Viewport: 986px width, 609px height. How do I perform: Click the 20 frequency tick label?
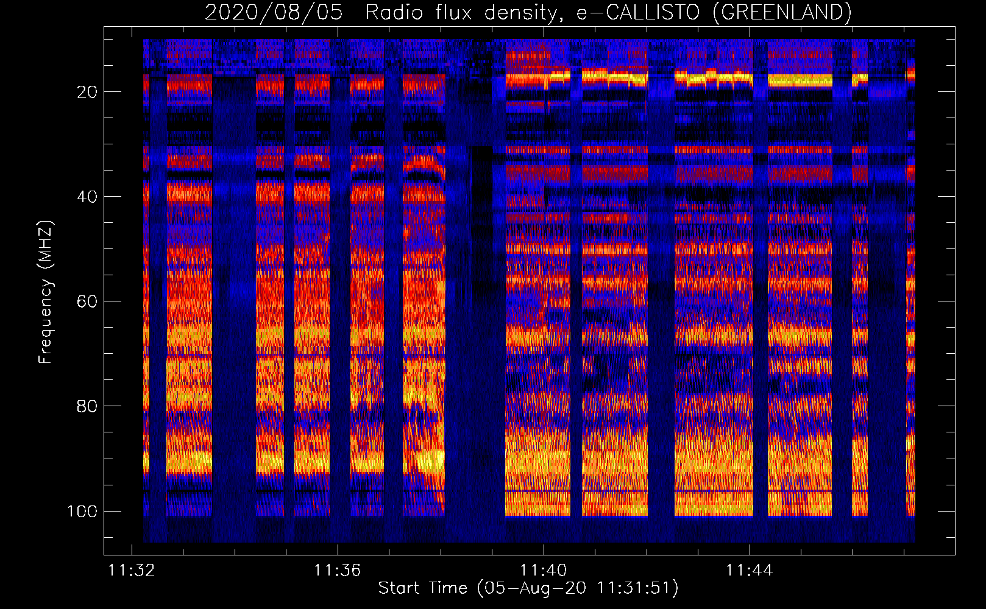click(x=87, y=92)
